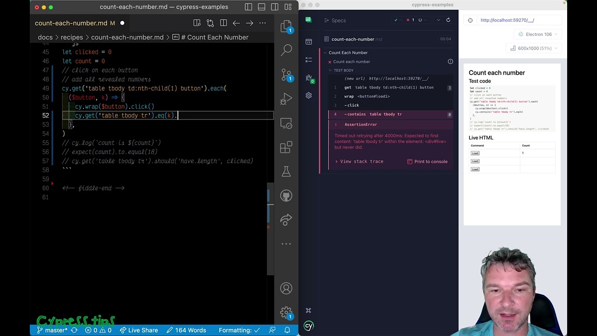
Task: Open the Cypress Runs sidebar icon
Action: [308, 60]
